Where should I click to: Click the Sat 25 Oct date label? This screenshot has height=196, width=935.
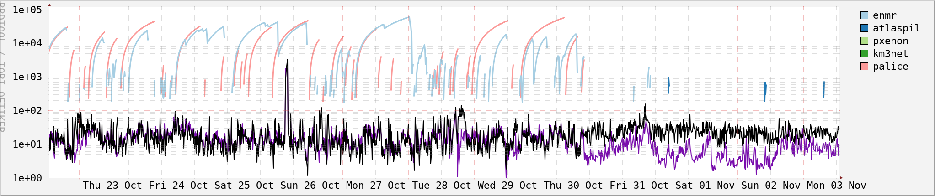point(244,186)
